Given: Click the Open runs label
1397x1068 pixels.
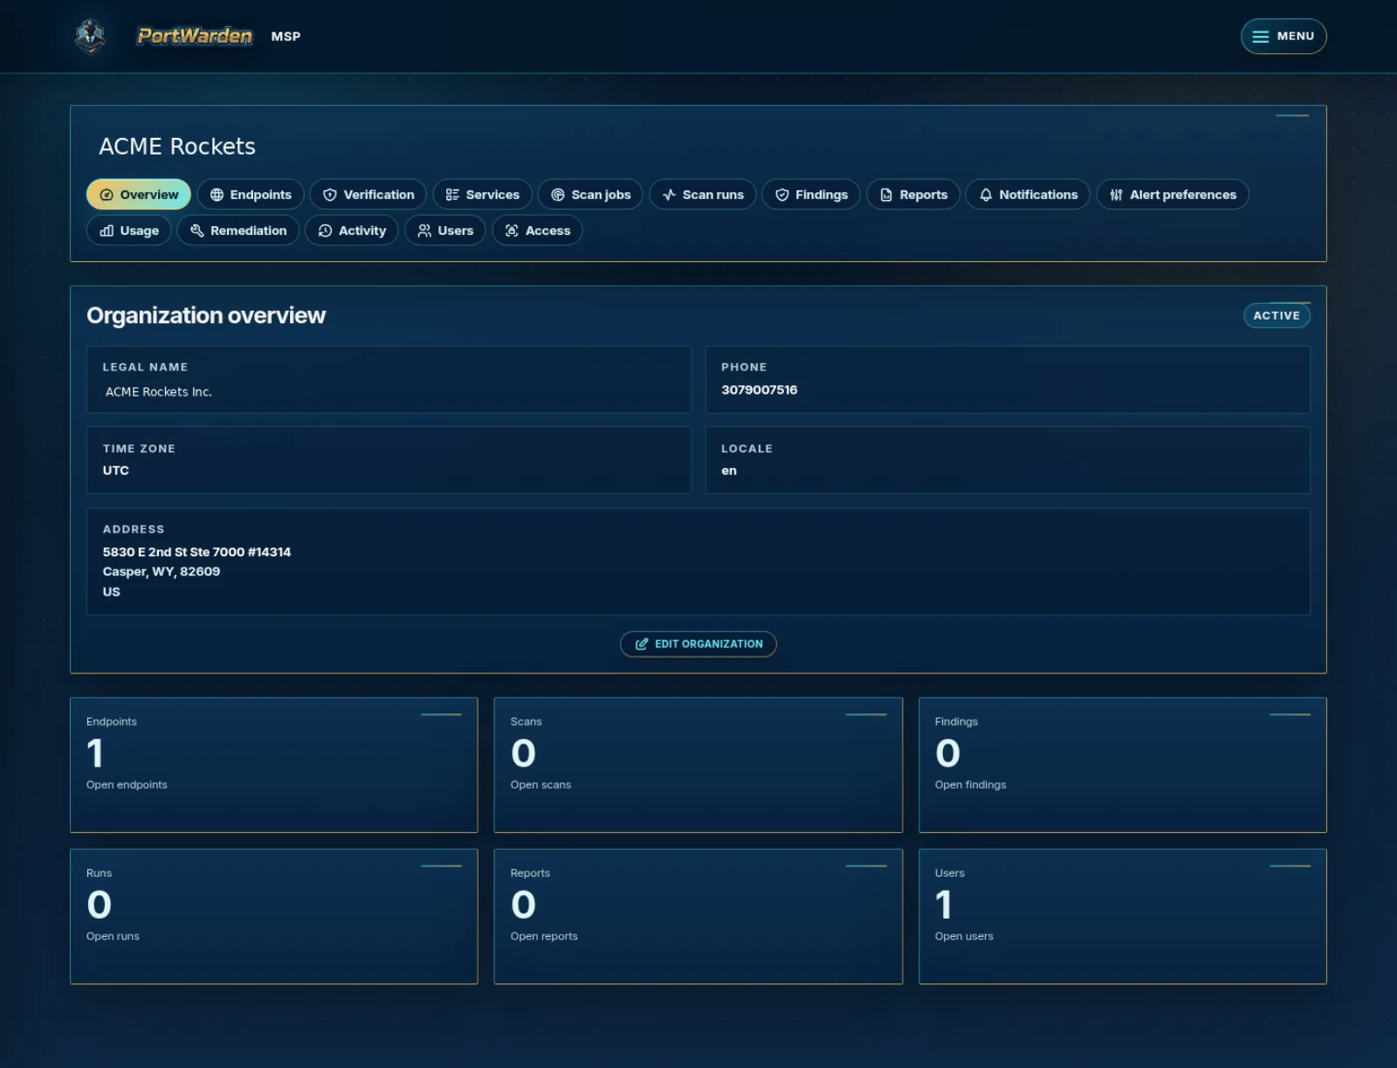Looking at the screenshot, I should click(113, 936).
